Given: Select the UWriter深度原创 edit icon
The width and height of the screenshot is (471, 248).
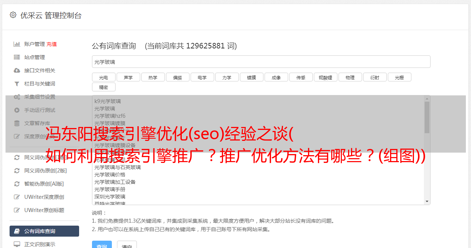Looking at the screenshot, I should pos(17,197).
